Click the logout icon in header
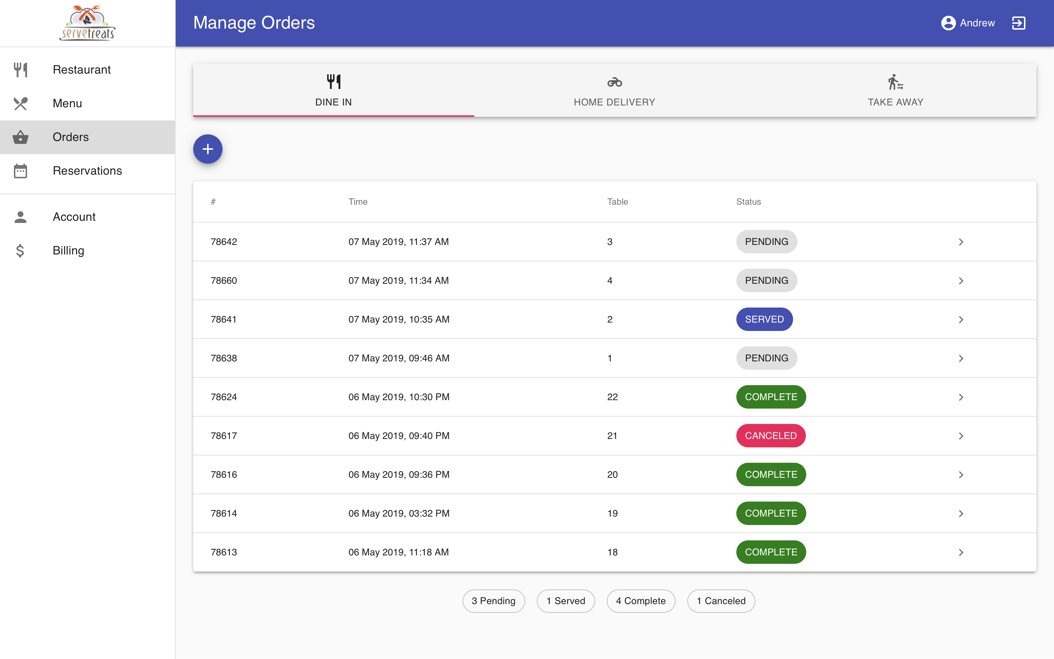This screenshot has height=659, width=1054. click(1019, 23)
